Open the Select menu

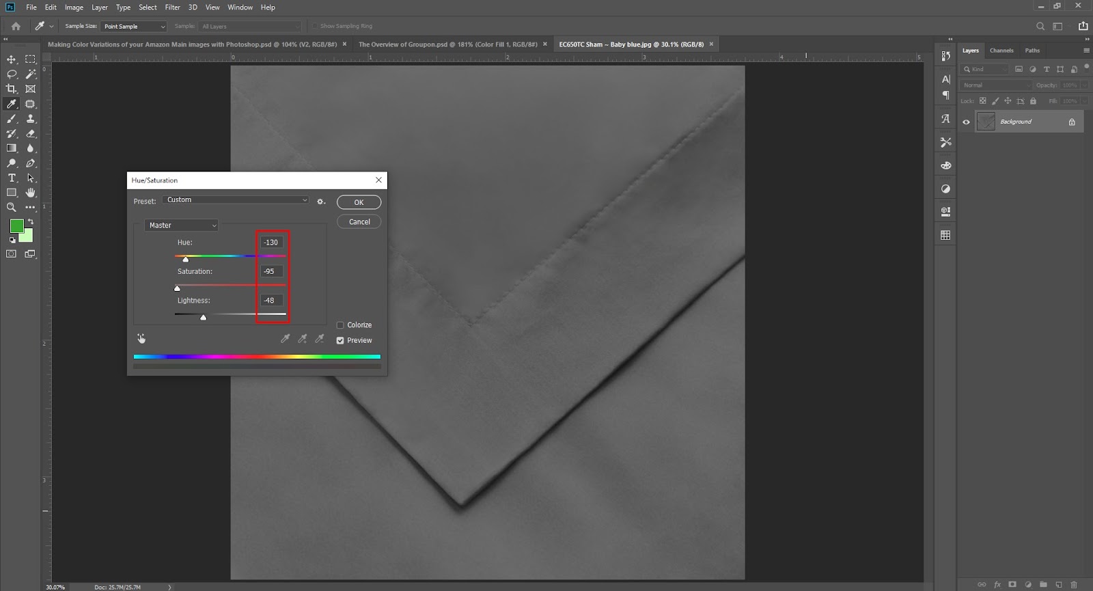coord(148,8)
